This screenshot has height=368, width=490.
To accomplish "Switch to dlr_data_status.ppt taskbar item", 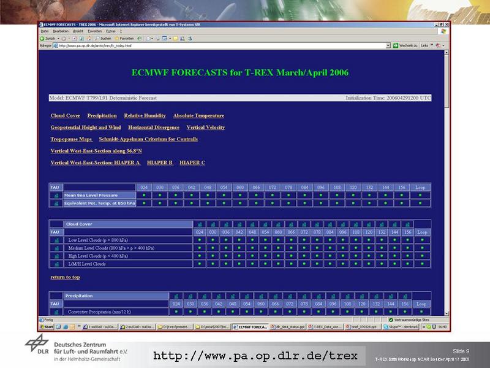I will 287,327.
